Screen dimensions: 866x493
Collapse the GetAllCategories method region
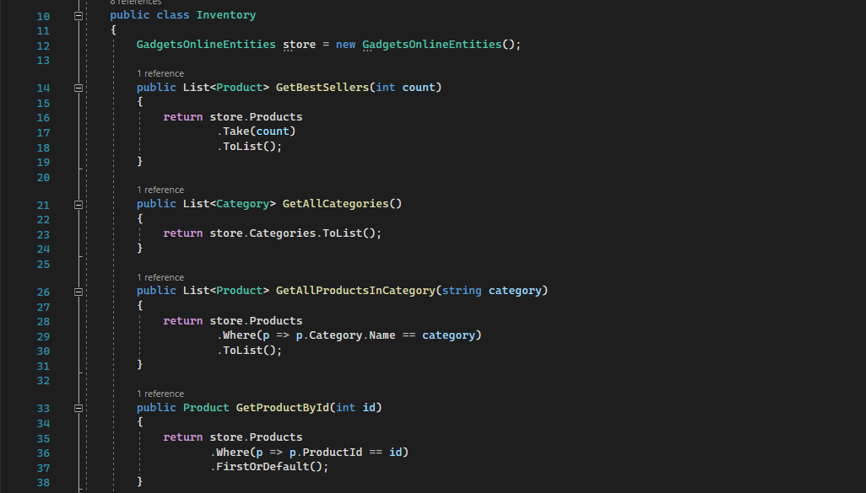coord(78,205)
